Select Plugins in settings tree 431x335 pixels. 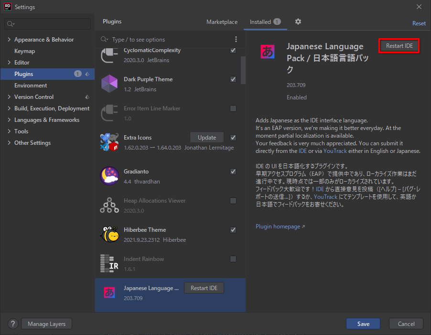tap(48, 74)
